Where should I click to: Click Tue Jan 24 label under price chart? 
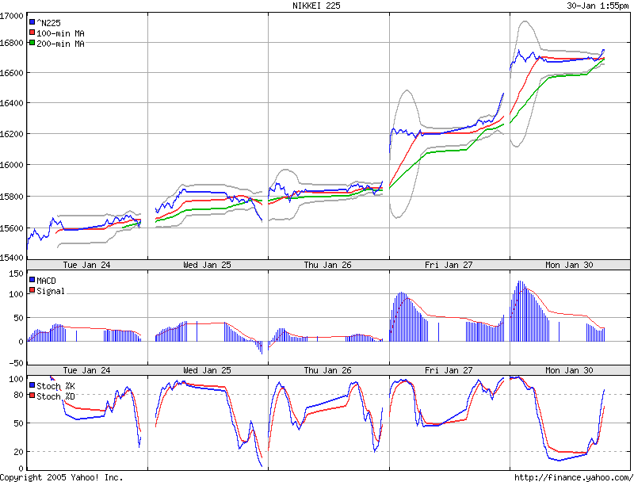[86, 265]
